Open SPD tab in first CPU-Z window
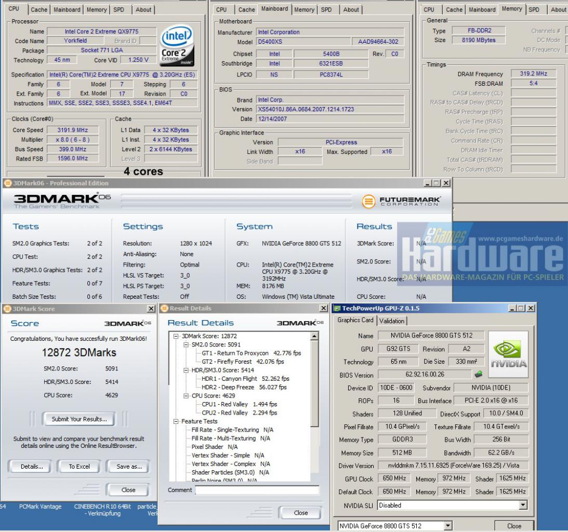The image size is (568, 532). (x=118, y=10)
